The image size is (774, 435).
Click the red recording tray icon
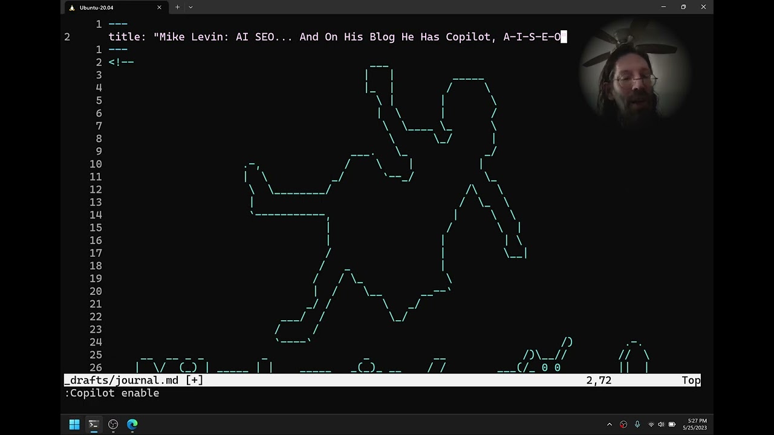(623, 425)
